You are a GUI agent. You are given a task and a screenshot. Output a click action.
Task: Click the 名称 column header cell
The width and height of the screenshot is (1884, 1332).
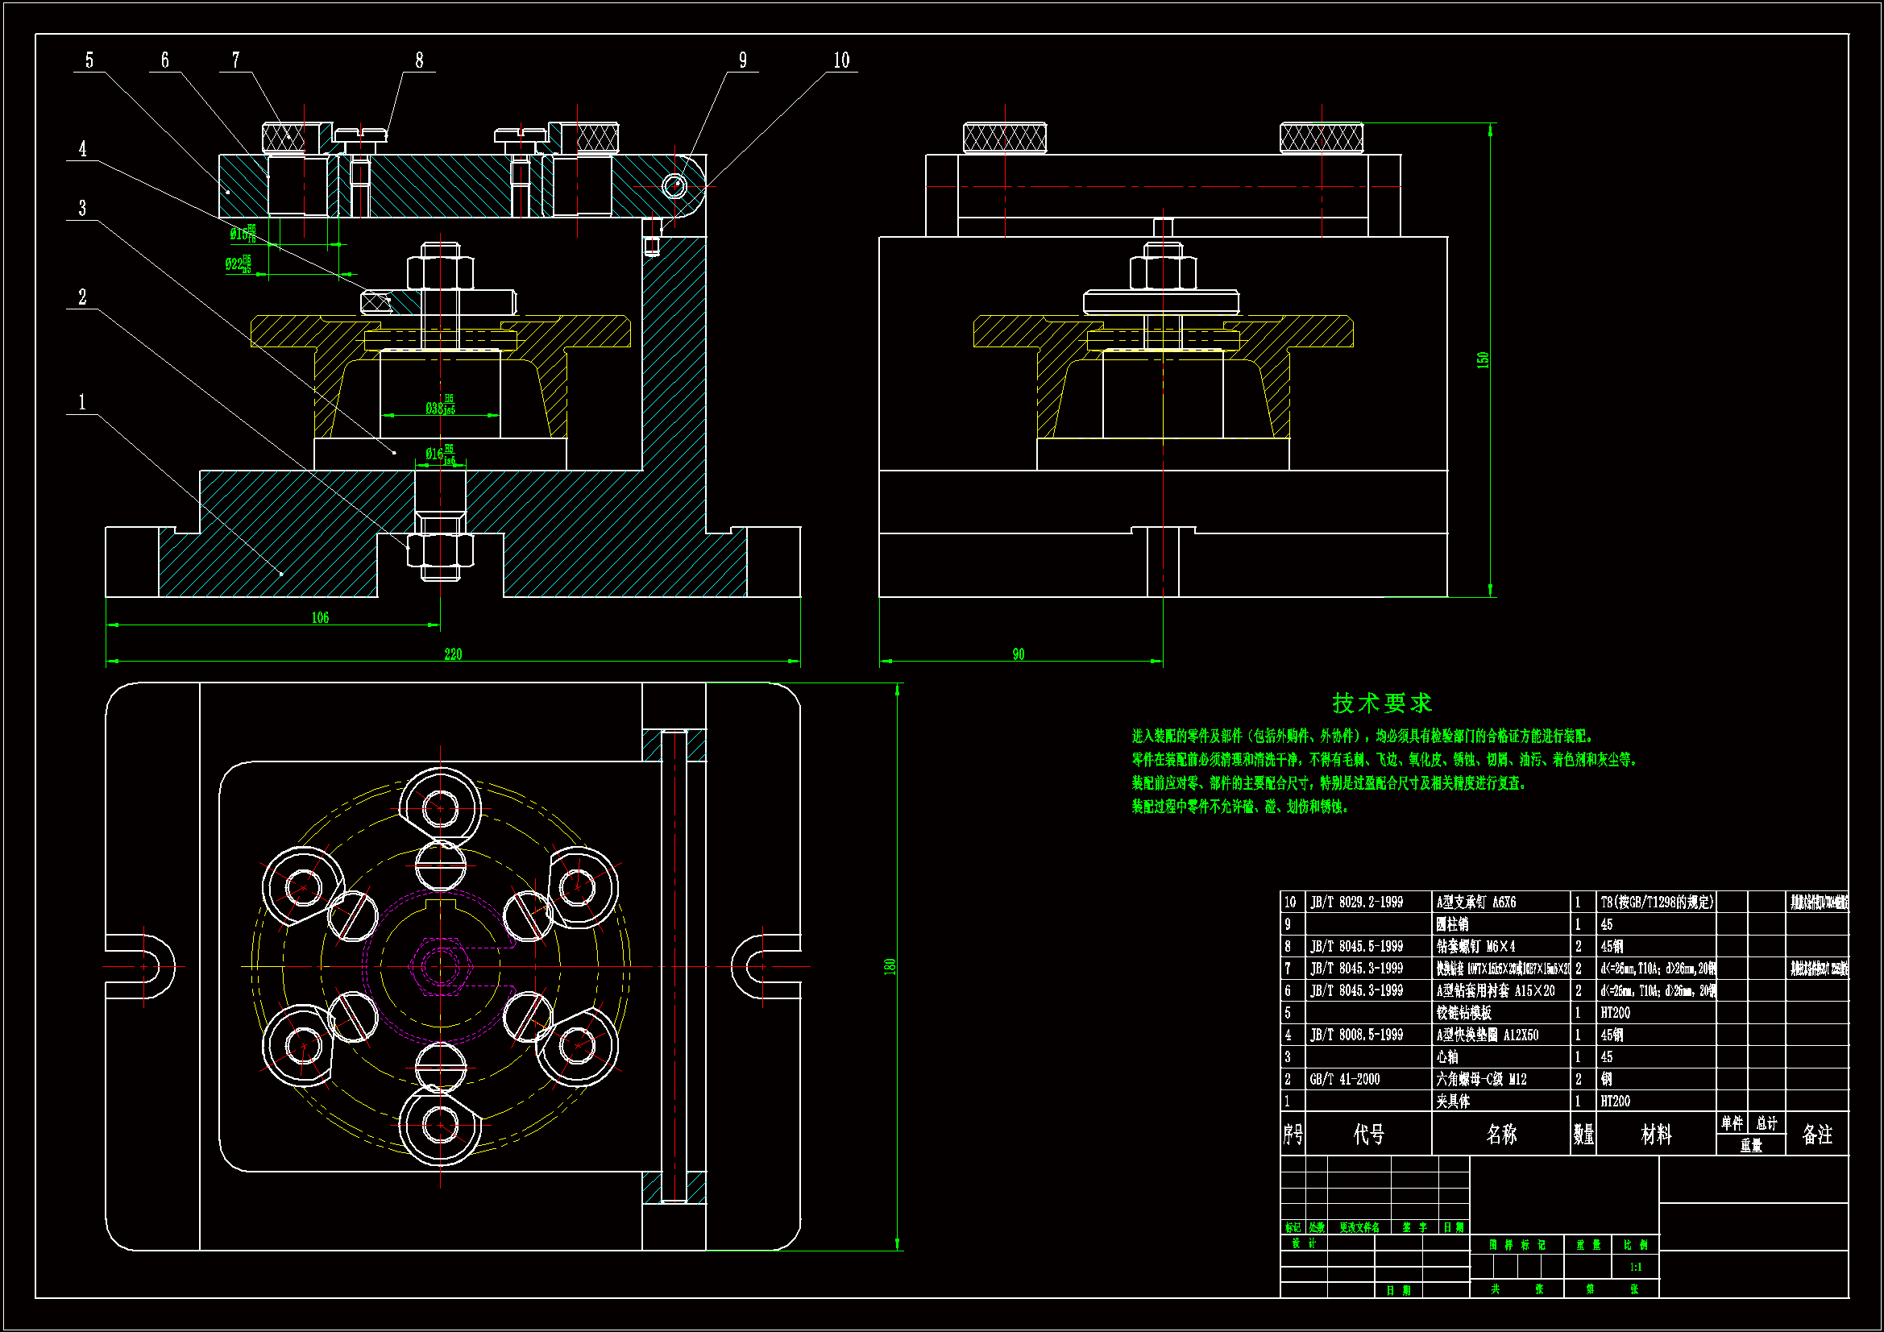[x=1500, y=1135]
